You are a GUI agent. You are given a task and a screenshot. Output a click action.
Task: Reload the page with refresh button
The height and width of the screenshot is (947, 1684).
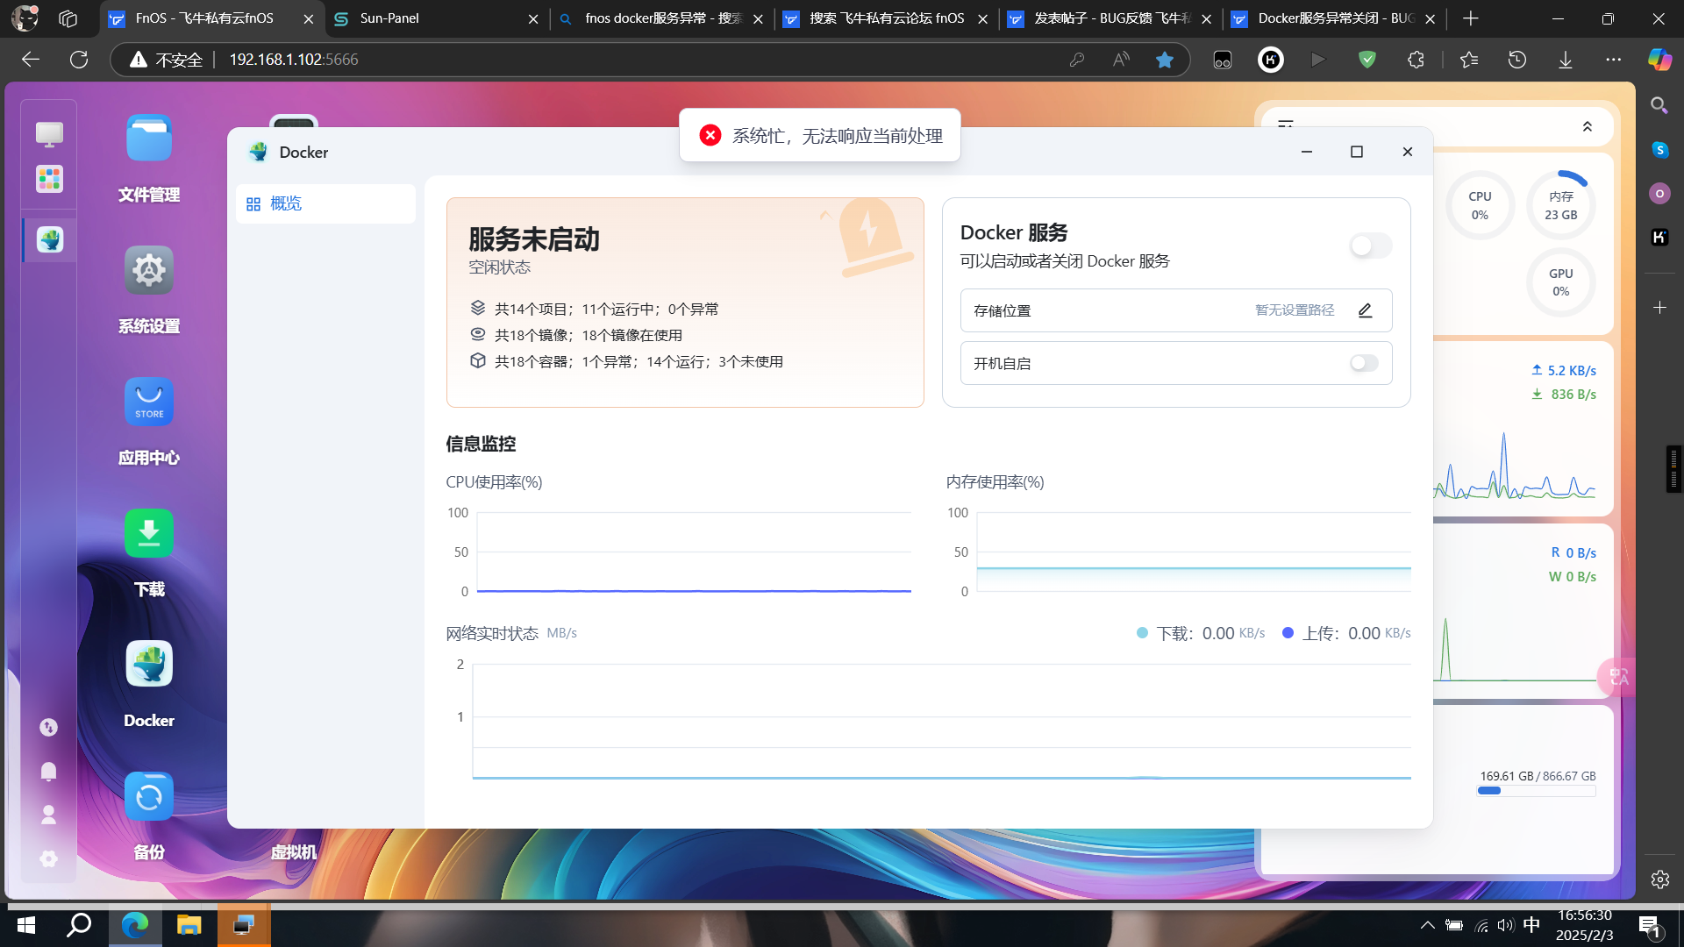(x=79, y=60)
